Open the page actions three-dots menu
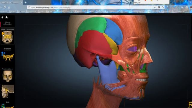 pos(155,7)
